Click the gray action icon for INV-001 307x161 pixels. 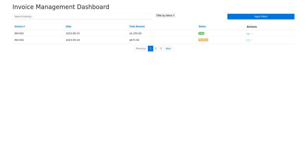click(x=251, y=33)
